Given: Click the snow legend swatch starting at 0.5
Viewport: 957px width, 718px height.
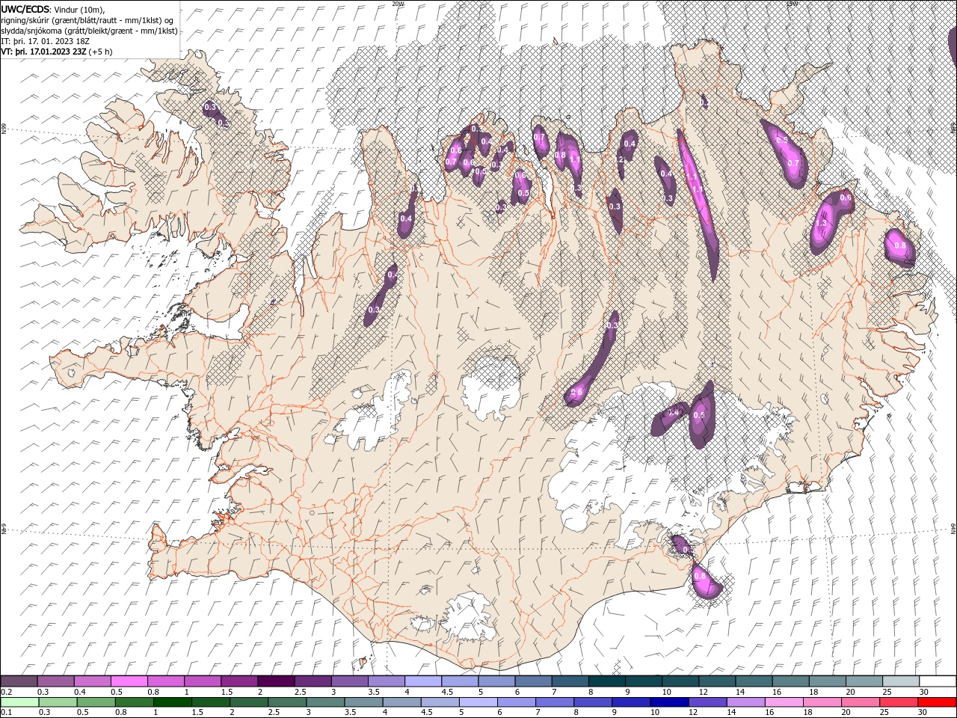Looking at the screenshot, I should tap(129, 681).
